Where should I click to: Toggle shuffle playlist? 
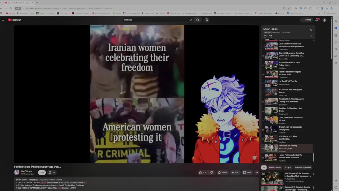pyautogui.click(x=270, y=36)
